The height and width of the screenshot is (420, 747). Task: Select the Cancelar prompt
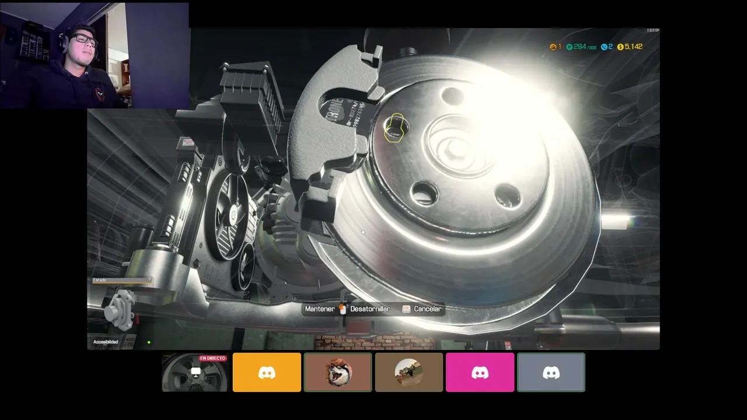point(427,309)
